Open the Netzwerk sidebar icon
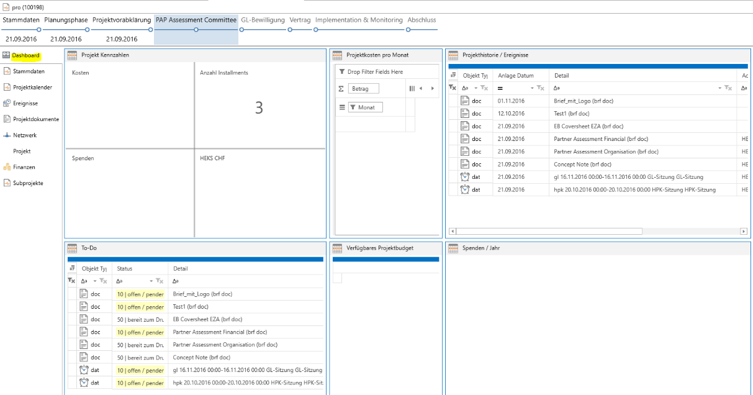Screen dimensions: 753x395 [x=7, y=135]
